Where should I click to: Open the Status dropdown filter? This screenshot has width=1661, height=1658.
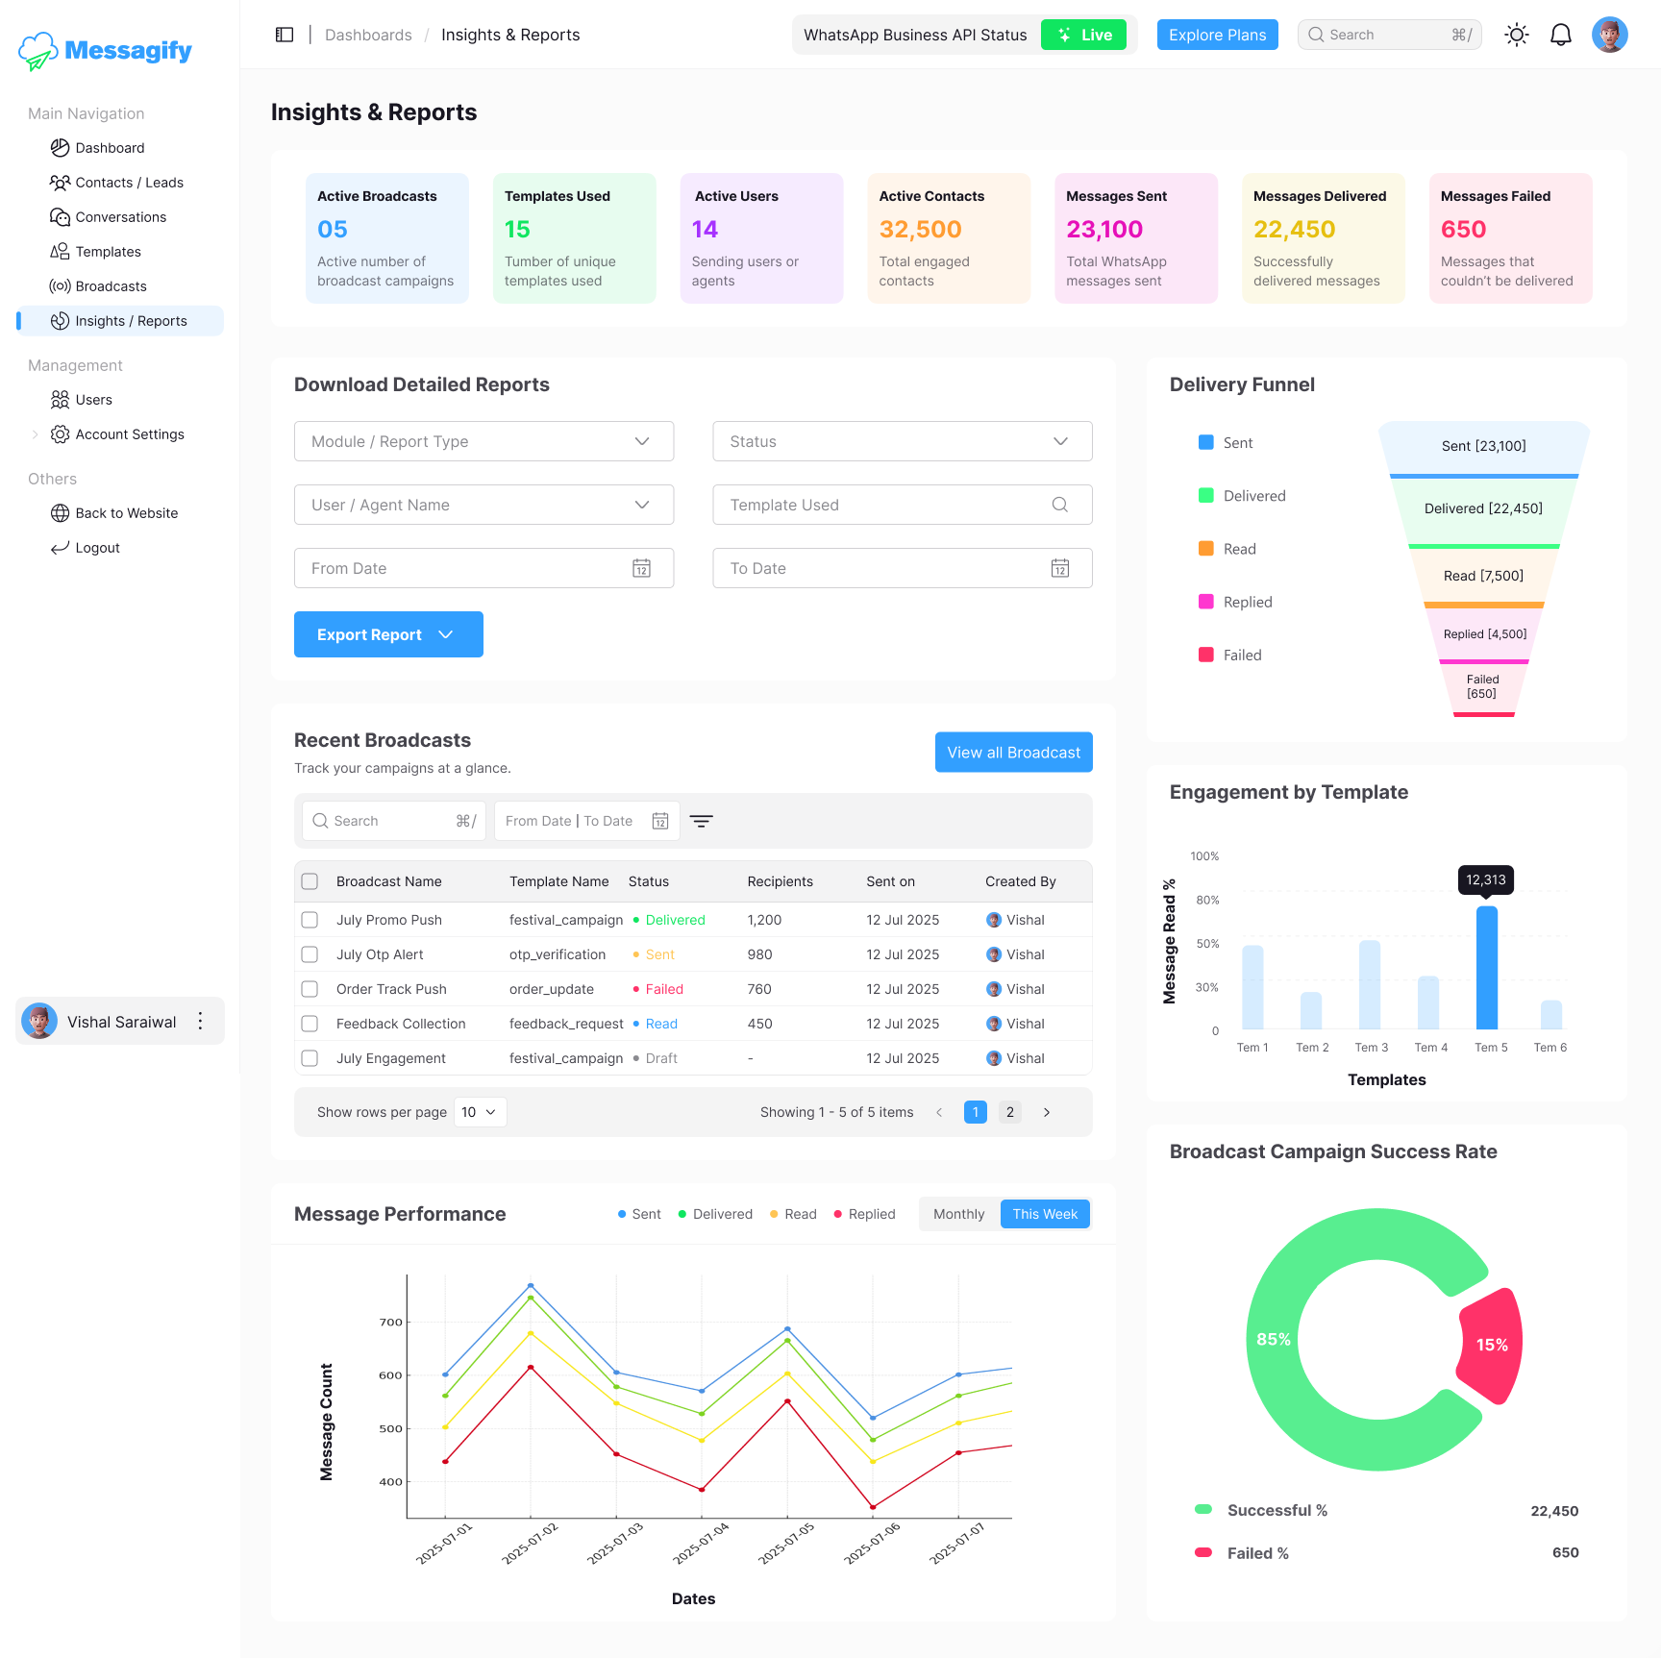(x=902, y=441)
